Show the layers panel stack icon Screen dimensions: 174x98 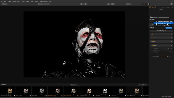(x=153, y=7)
